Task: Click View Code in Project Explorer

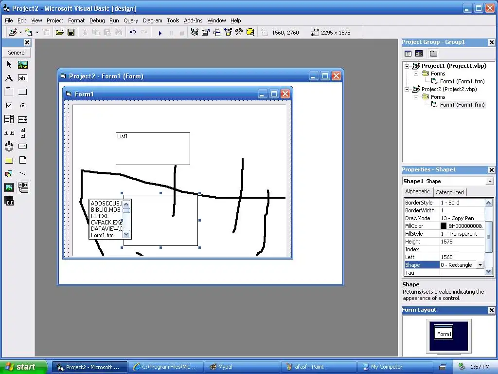Action: (408, 54)
